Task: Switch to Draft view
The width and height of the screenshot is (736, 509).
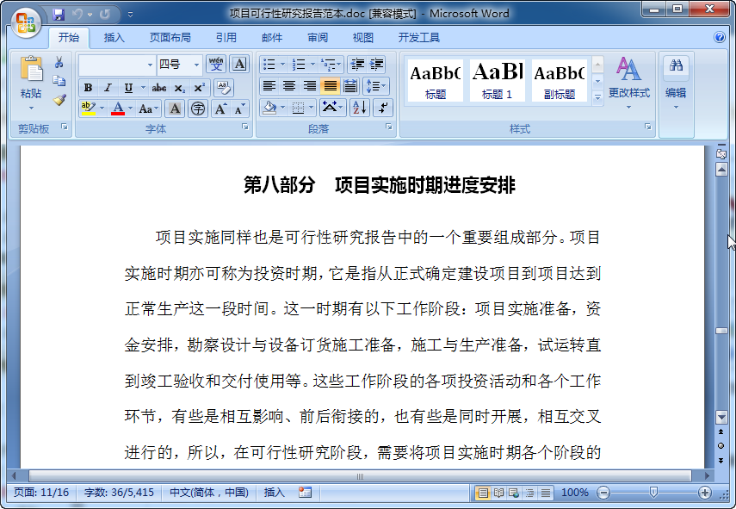Action: pyautogui.click(x=546, y=493)
